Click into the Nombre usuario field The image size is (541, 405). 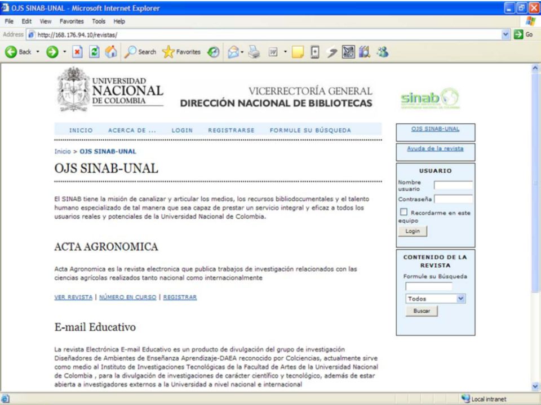(x=453, y=185)
